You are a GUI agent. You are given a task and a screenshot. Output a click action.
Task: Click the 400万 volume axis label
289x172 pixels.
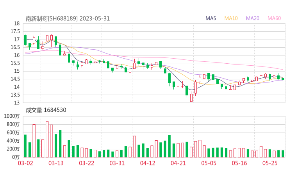click(13, 141)
